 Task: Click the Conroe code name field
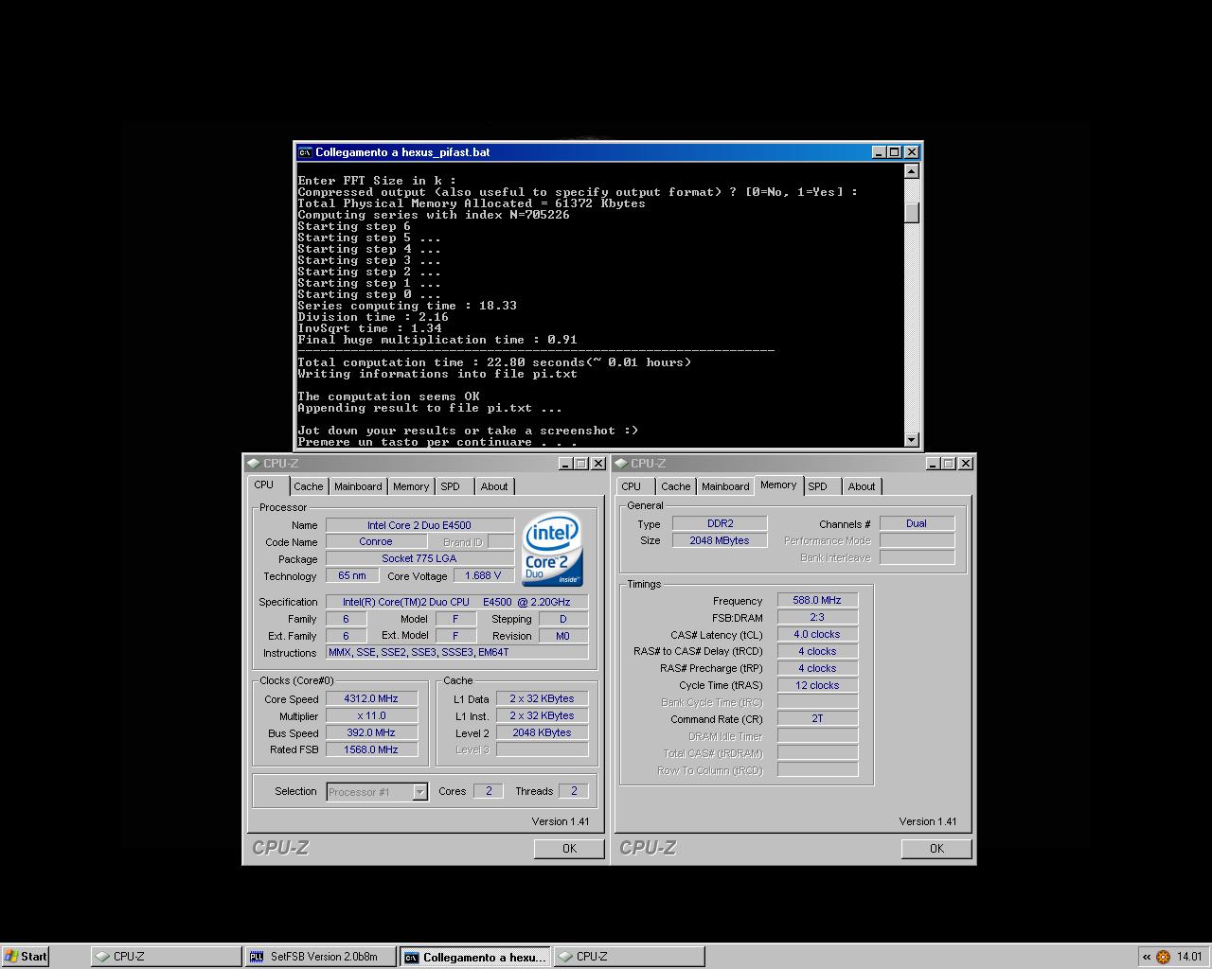pyautogui.click(x=376, y=542)
